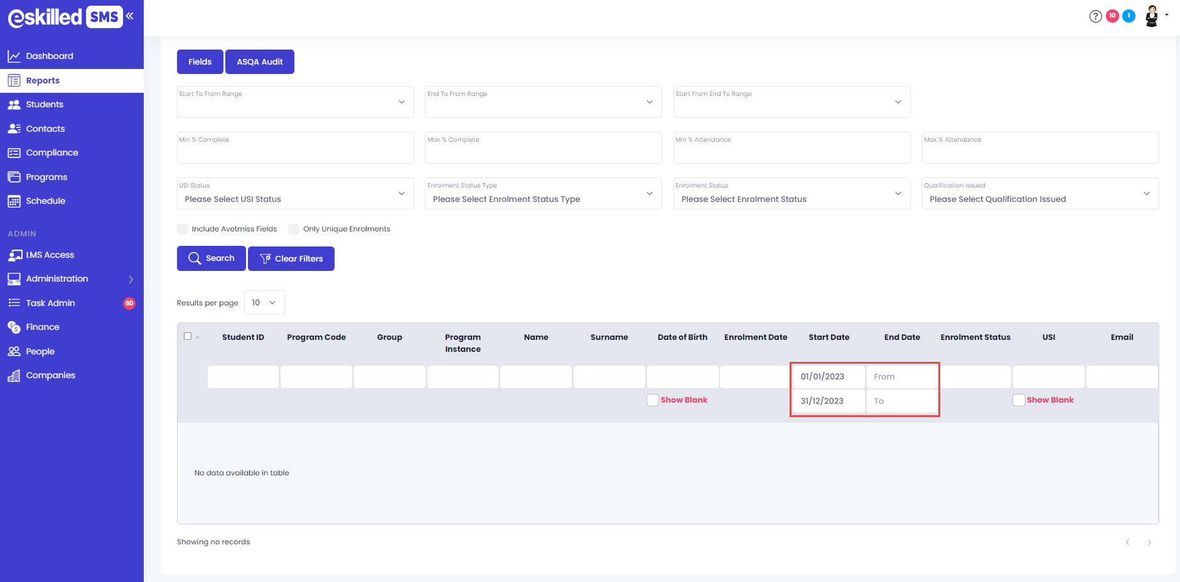Screen dimensions: 1180x582
Task: Click the Companies building icon in sidebar
Action: pos(14,376)
